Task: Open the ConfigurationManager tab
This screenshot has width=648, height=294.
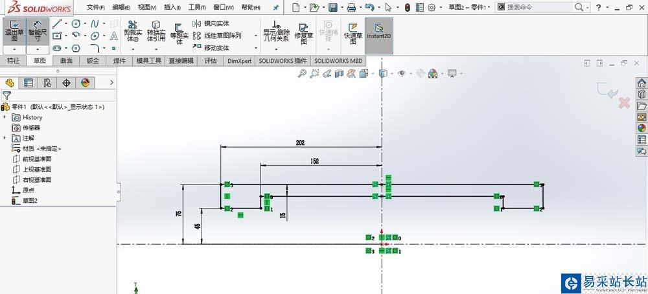Action: click(x=47, y=83)
